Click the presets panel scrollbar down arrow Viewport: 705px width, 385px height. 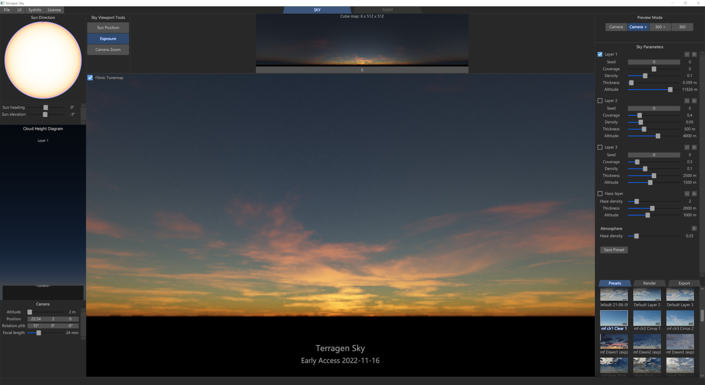point(702,375)
